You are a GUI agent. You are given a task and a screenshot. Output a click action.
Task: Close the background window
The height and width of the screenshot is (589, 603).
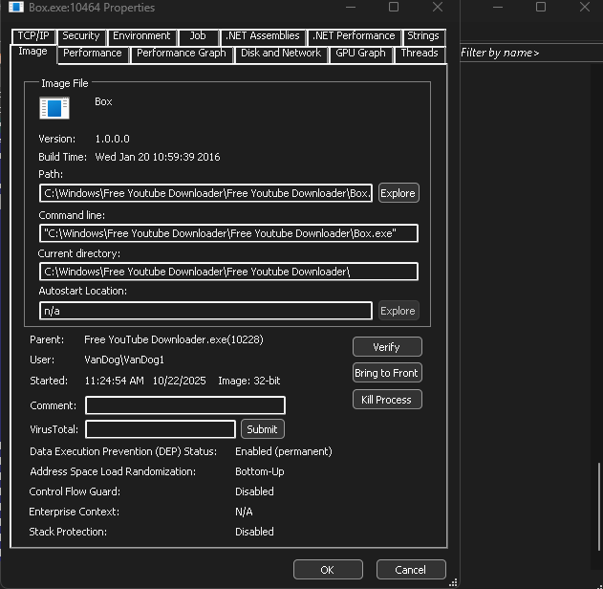pos(585,7)
